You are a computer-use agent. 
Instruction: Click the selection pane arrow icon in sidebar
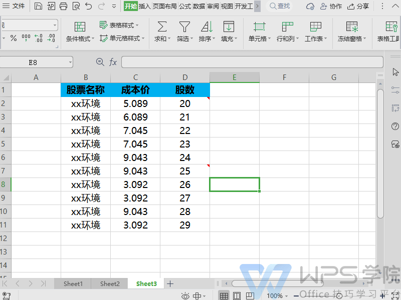tap(395, 72)
